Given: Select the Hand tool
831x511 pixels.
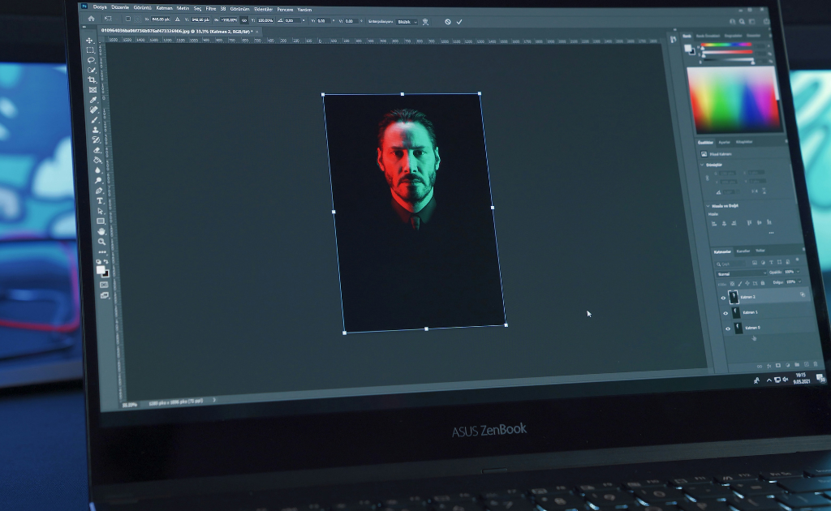Looking at the screenshot, I should [x=101, y=231].
